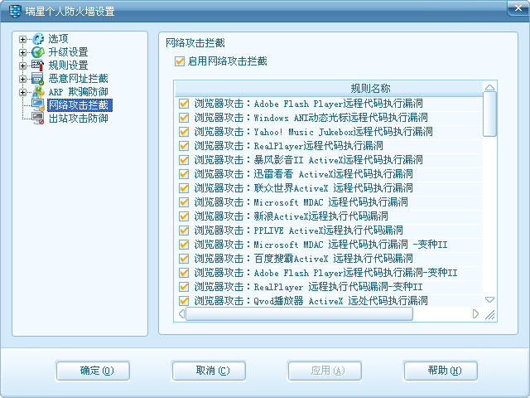The image size is (530, 398).
Task: Uncheck the Windows ANI动态光标 rule
Action: [184, 118]
